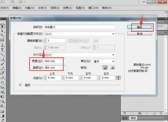Select the Type (T) tool
Viewport: 168px width, 122px height.
point(2,50)
